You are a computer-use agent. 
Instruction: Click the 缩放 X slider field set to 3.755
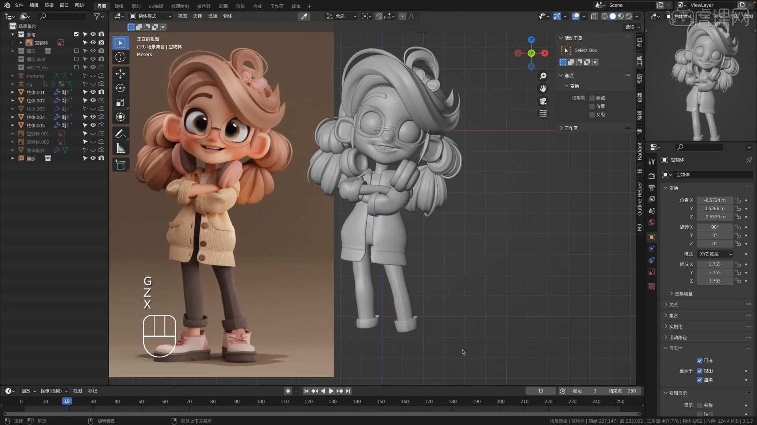coord(715,264)
